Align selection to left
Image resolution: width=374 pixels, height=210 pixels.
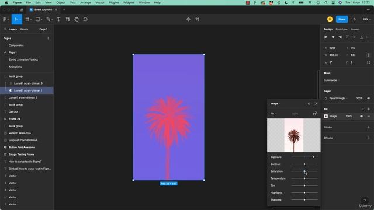(x=326, y=37)
